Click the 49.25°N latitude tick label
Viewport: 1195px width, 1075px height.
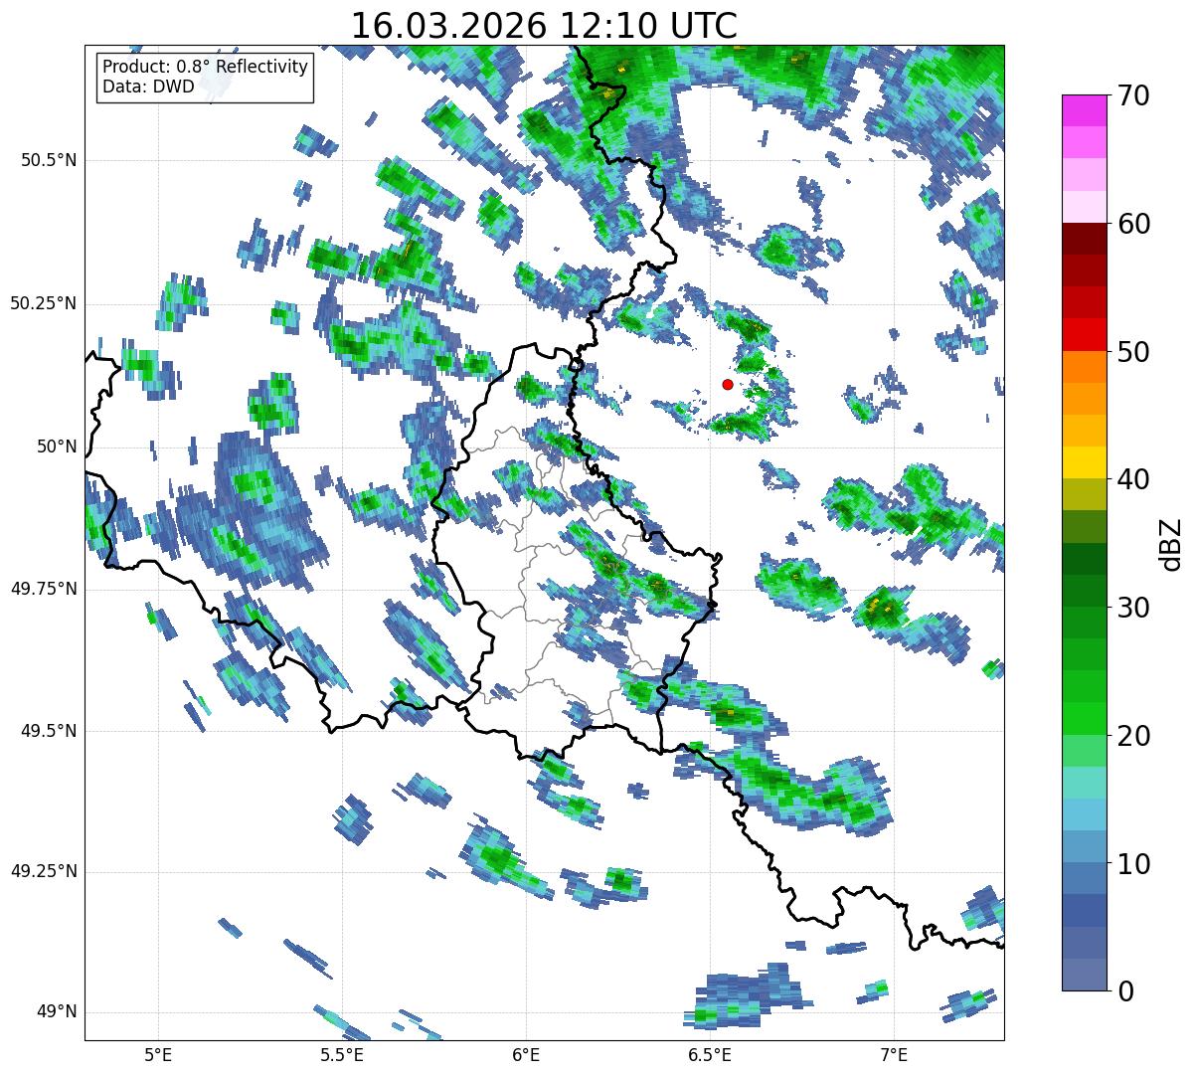44,871
